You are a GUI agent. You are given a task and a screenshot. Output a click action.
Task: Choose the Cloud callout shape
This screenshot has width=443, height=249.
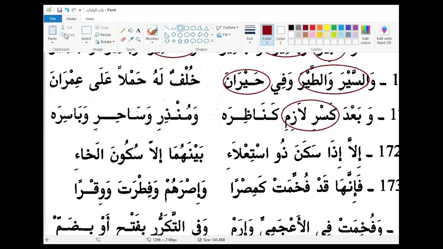pyautogui.click(x=206, y=41)
